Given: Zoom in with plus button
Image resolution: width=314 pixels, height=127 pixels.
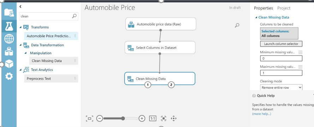Looking at the screenshot, I should coord(142,119).
